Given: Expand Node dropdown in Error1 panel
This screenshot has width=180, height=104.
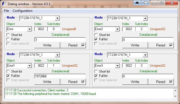Looking at the screenshot, I should (x=57, y=55).
